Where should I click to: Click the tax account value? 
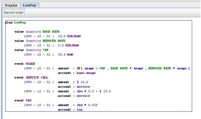click(80, 110)
